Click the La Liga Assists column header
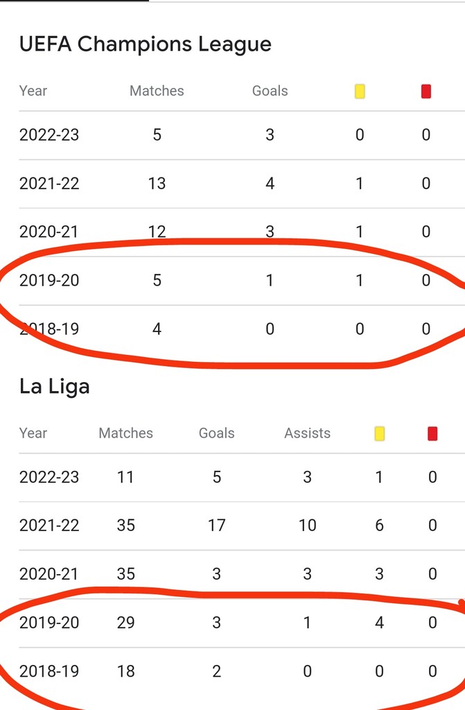 (308, 433)
